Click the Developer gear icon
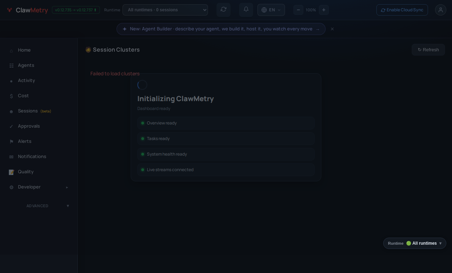This screenshot has height=273, width=452. click(x=11, y=187)
